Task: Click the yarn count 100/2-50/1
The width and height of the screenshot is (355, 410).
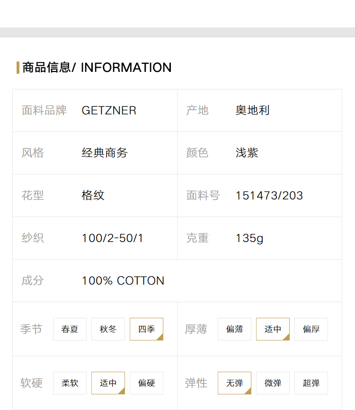Action: pos(112,238)
